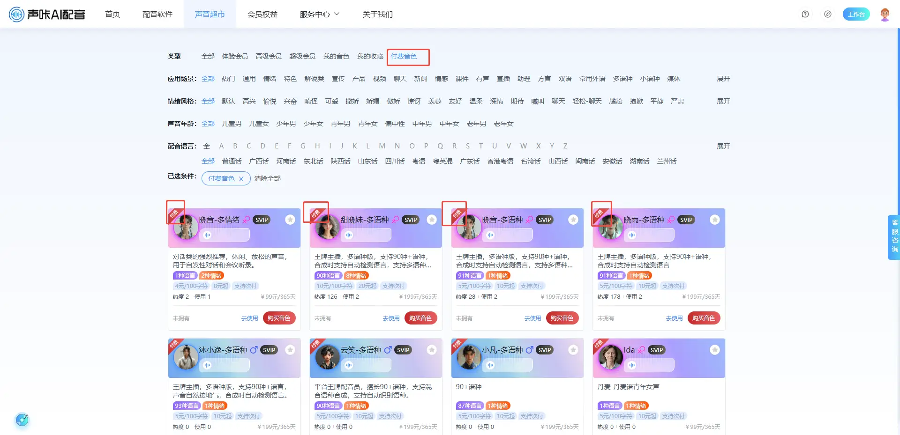Open the 客服咨询 side widget
900x435 pixels.
tap(894, 236)
